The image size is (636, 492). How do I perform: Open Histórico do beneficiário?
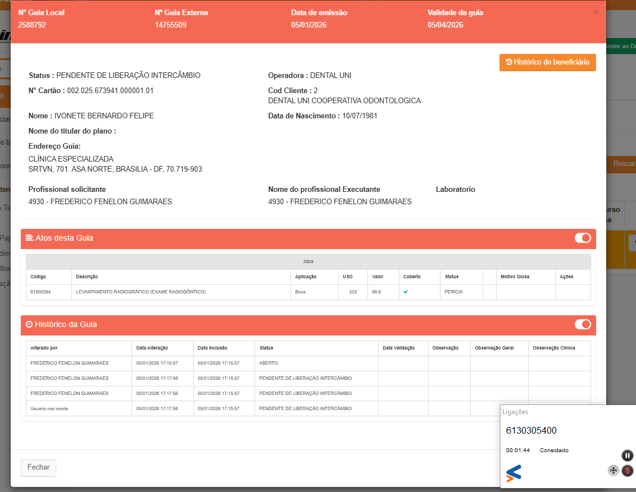coord(547,62)
